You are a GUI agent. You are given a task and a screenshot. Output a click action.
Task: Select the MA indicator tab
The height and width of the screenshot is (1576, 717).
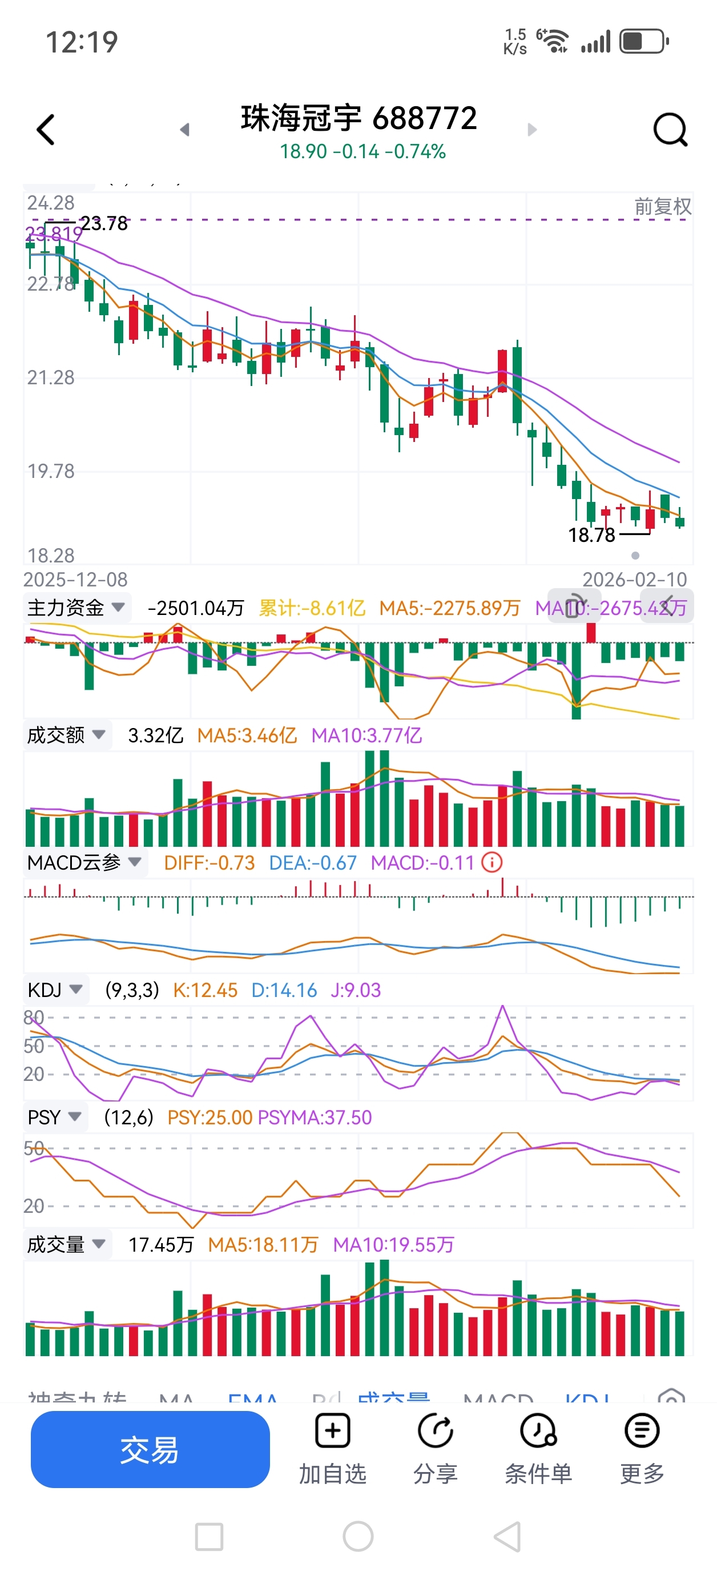tap(176, 1397)
